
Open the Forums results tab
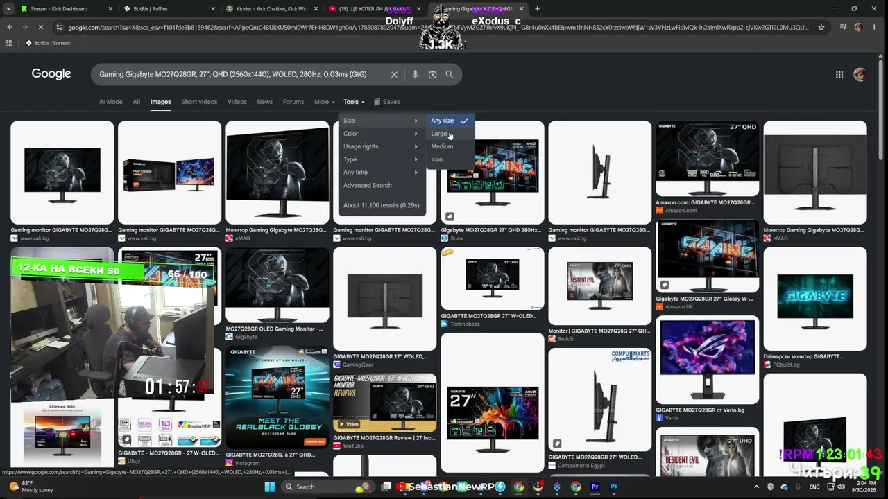[x=293, y=102]
